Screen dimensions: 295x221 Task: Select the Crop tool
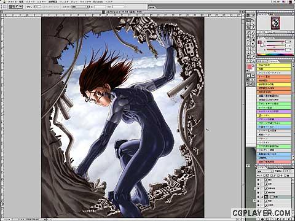(x=248, y=28)
